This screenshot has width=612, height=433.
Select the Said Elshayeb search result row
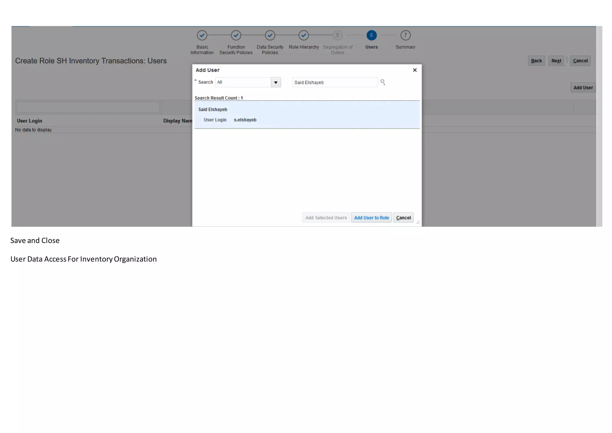(307, 115)
